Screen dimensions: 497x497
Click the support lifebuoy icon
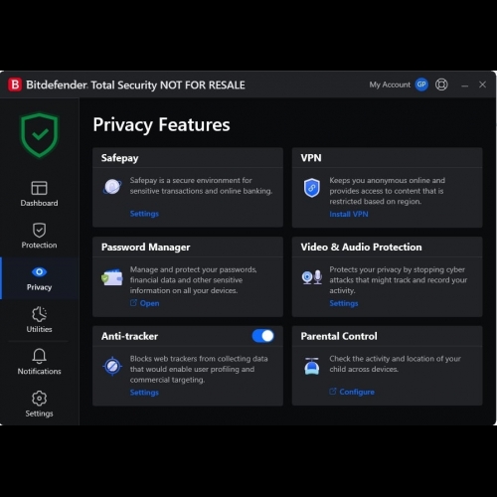click(441, 84)
